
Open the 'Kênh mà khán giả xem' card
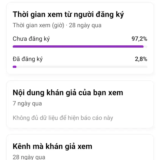(x=80, y=147)
